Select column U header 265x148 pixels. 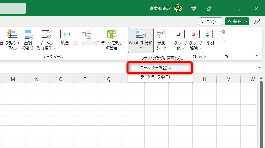(x=204, y=79)
